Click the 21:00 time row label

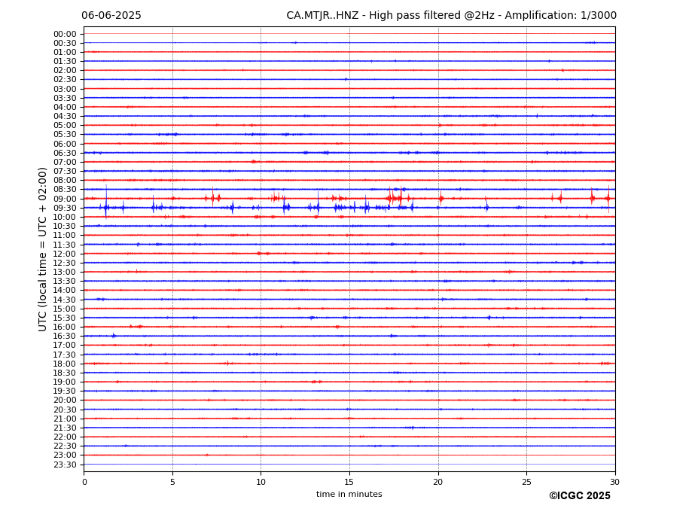[65, 419]
